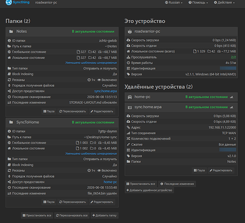The width and height of the screenshot is (245, 223).
Task: Click Приостановить все under remote devices
Action: point(141,184)
